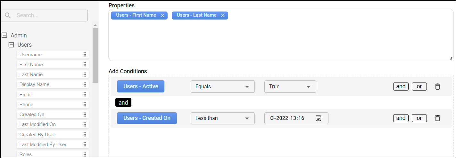
Task: Open the Equals operator dropdown
Action: pos(222,86)
